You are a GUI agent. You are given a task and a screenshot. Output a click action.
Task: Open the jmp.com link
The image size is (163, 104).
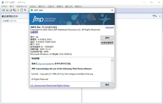point(109,27)
